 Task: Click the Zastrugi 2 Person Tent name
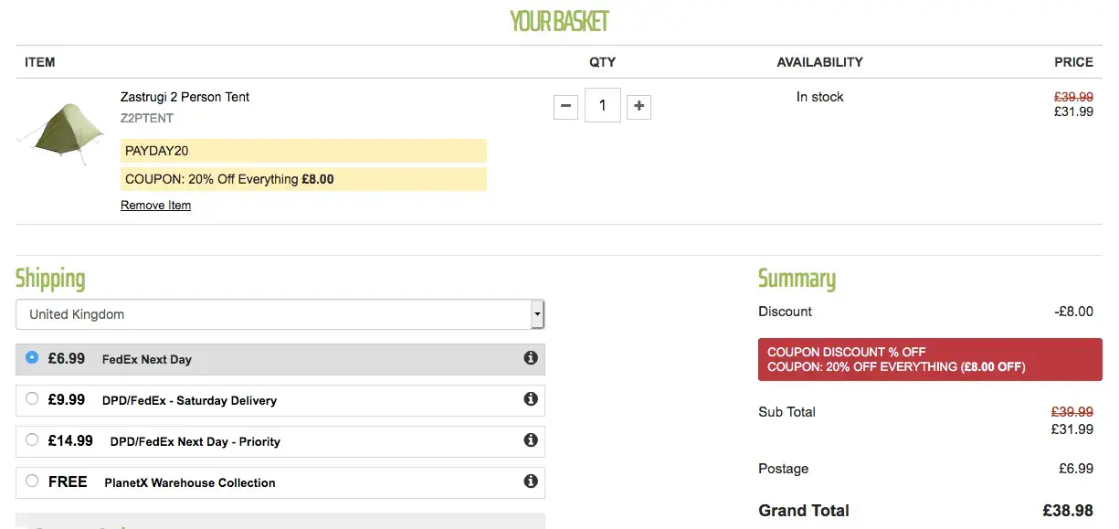click(185, 97)
